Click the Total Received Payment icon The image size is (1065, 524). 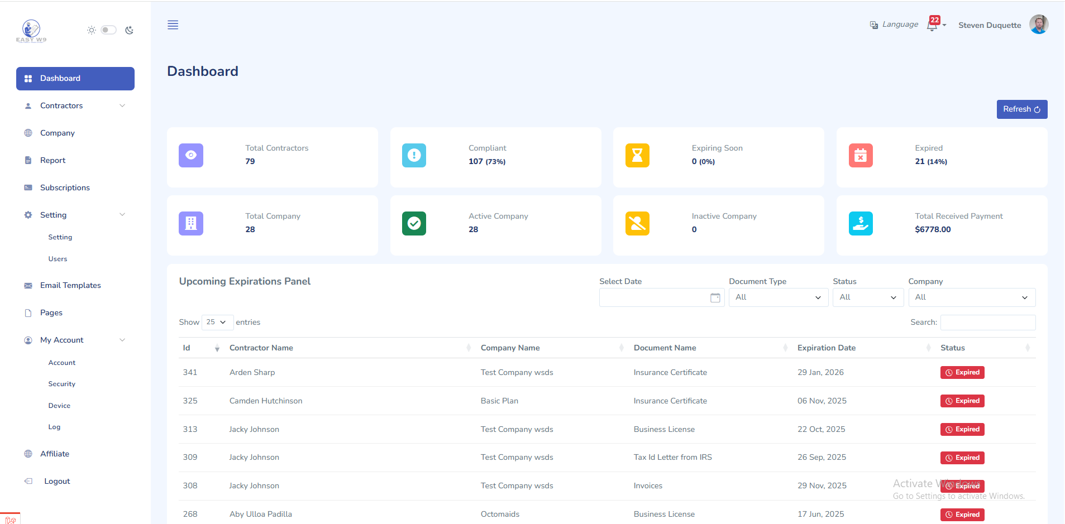[861, 224]
